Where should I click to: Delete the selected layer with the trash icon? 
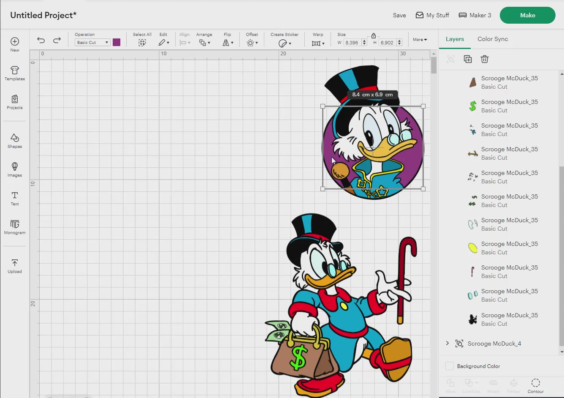click(x=485, y=59)
